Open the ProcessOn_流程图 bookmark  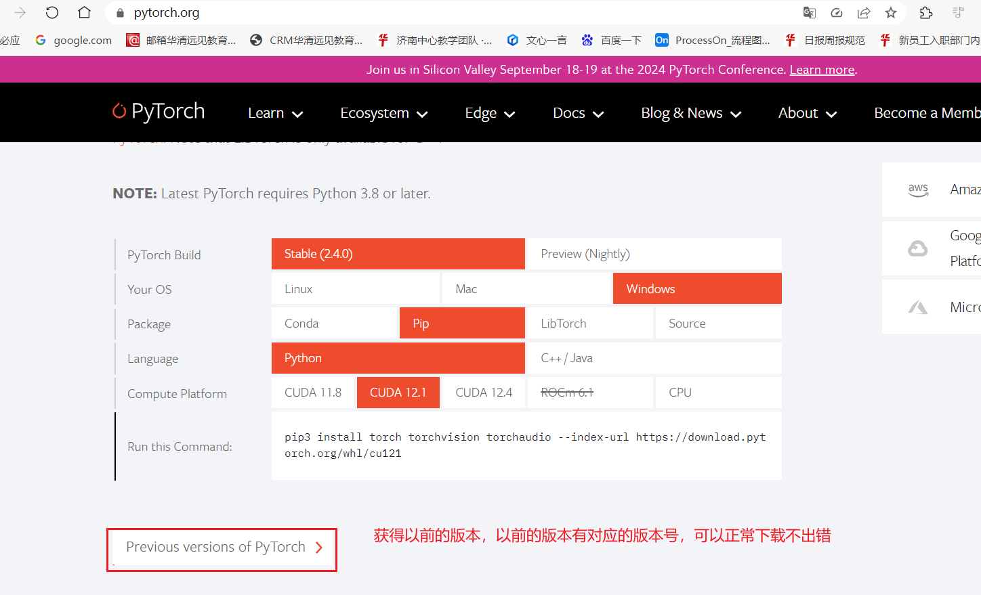[x=713, y=40]
